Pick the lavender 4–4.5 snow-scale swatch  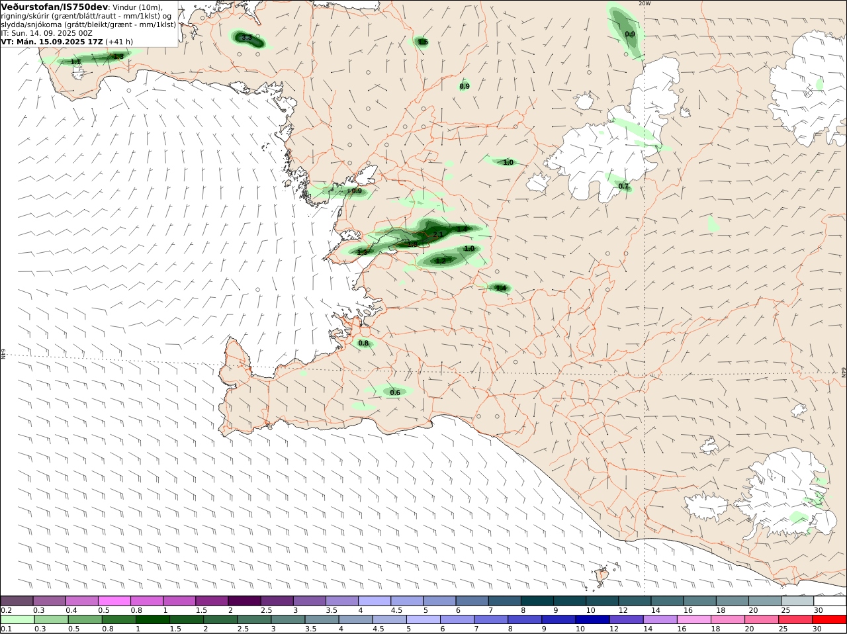tap(375, 600)
